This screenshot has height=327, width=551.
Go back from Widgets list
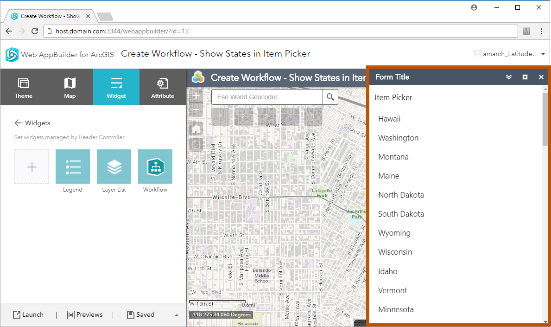click(x=18, y=123)
